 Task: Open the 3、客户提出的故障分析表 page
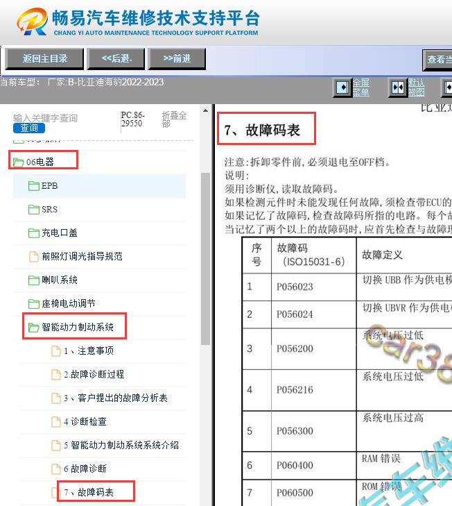pos(115,398)
